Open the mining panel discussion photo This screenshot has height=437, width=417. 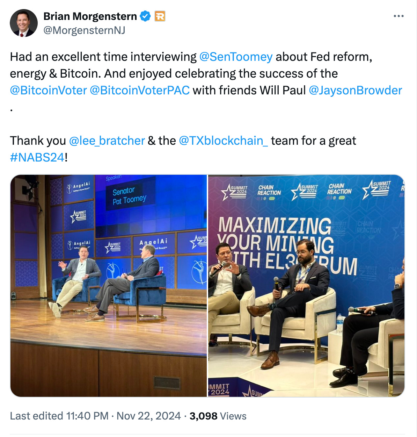(306, 286)
